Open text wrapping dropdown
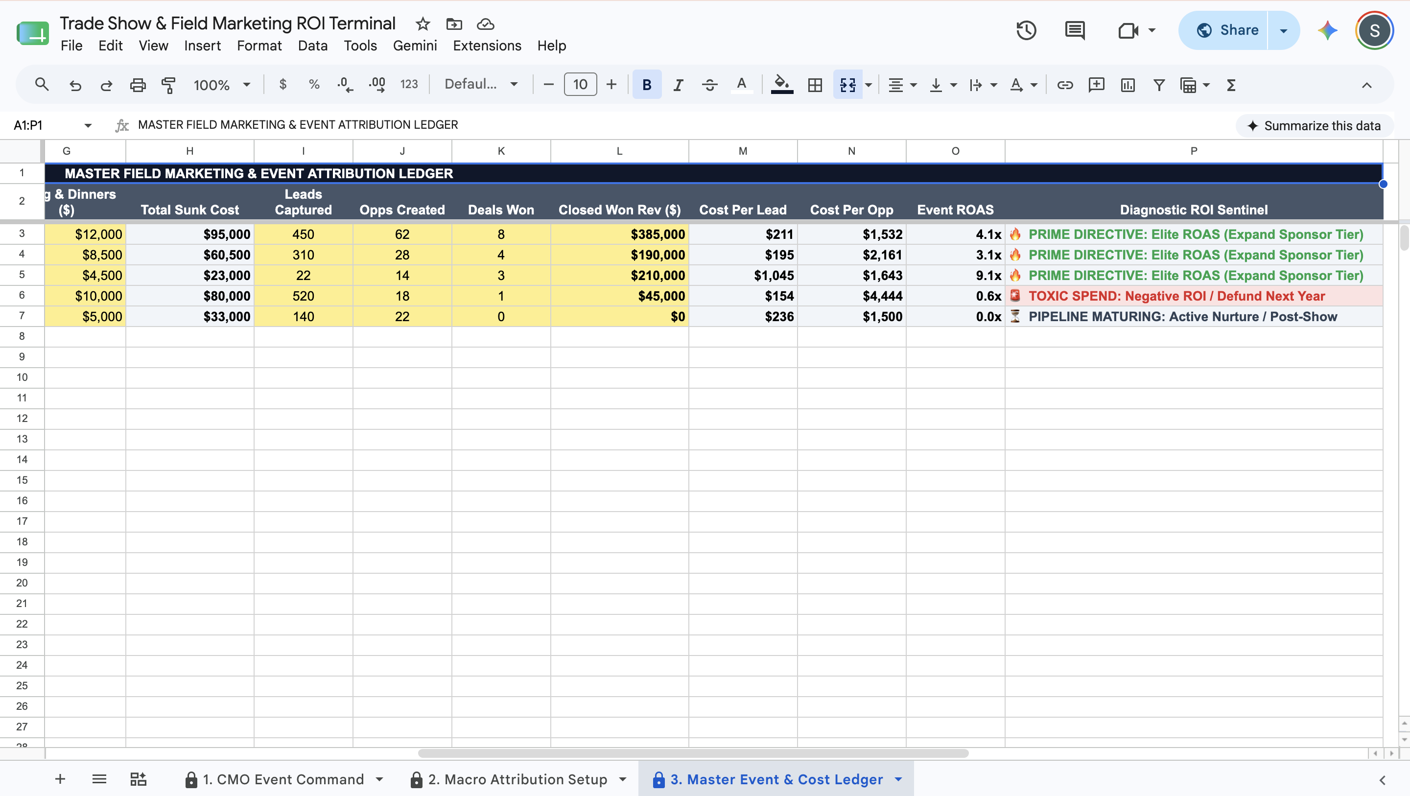The height and width of the screenshot is (796, 1410). click(x=983, y=85)
